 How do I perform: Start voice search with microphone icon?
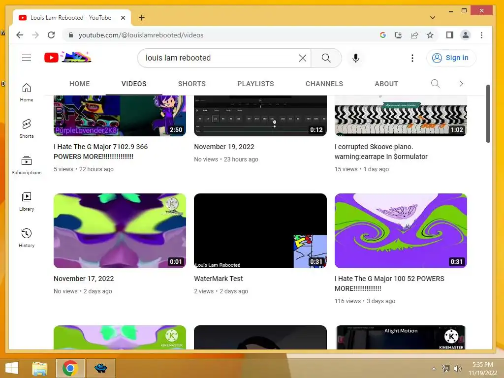[355, 58]
